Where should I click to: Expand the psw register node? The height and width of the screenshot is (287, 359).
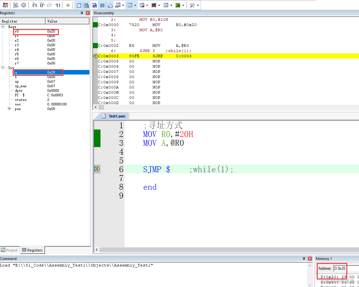(x=9, y=109)
